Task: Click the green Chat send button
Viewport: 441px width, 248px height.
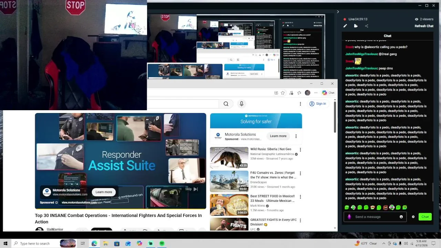Action: [x=425, y=217]
